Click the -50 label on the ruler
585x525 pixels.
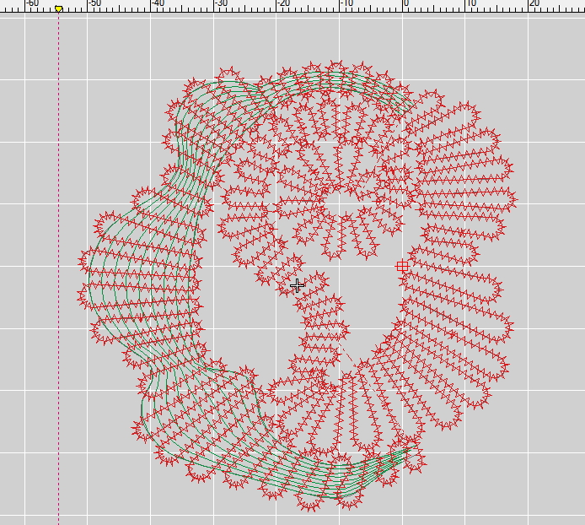95,3
